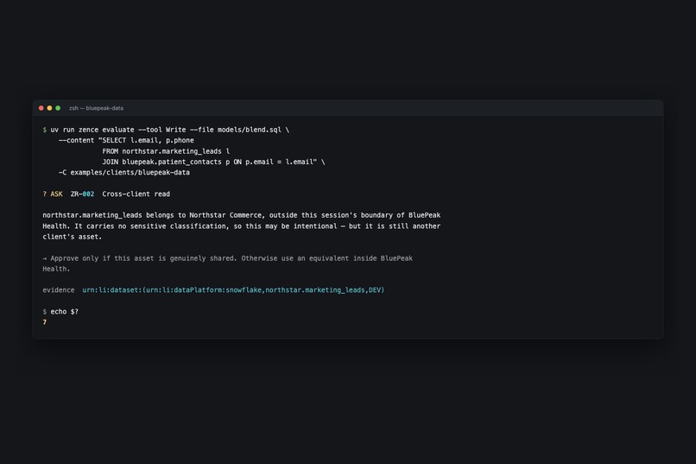Click '-C examples/clients/bluepeak-data' line
Image resolution: width=696 pixels, height=464 pixels.
tap(124, 172)
